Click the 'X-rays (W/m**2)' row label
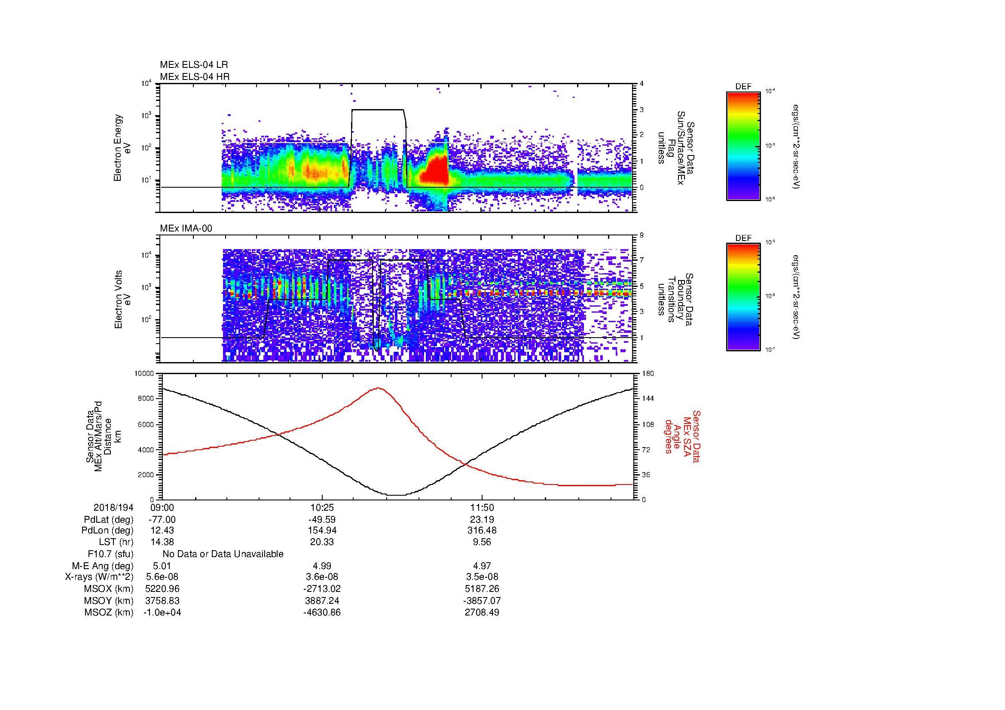The image size is (1005, 710). coord(99,577)
